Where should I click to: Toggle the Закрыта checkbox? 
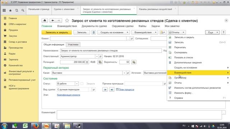(82, 83)
